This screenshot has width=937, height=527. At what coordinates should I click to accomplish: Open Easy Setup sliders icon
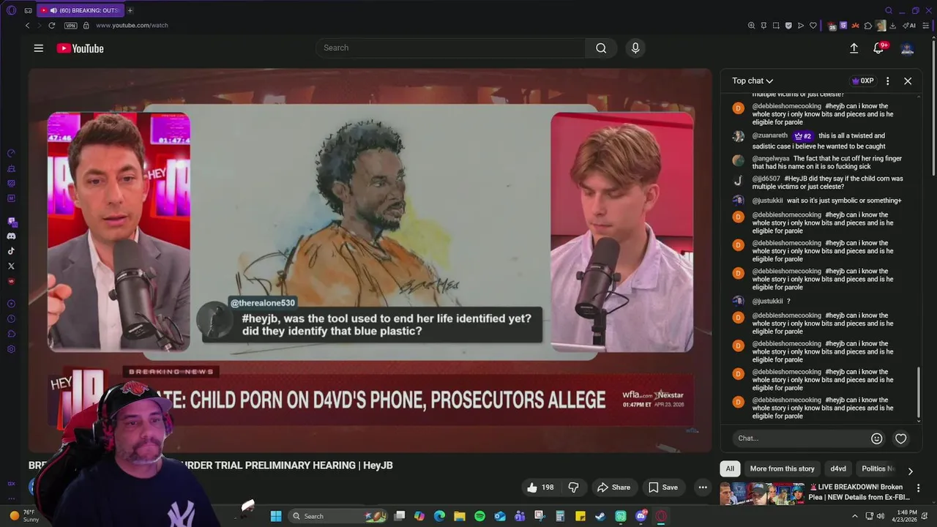pyautogui.click(x=926, y=26)
